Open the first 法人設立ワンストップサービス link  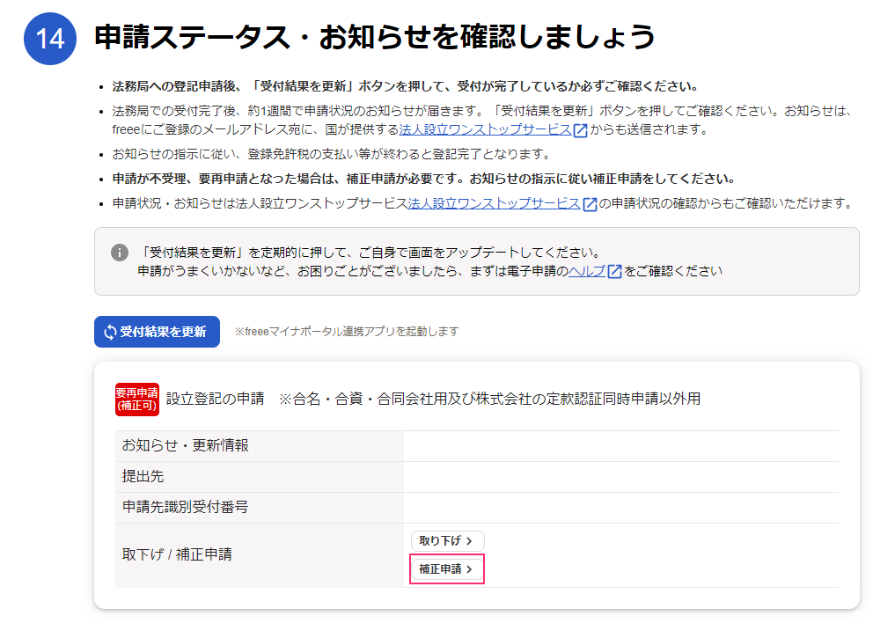coord(486,129)
